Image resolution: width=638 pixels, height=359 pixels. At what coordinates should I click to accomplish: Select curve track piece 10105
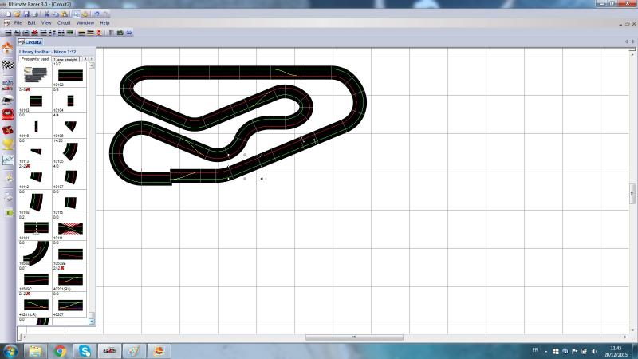tap(69, 152)
